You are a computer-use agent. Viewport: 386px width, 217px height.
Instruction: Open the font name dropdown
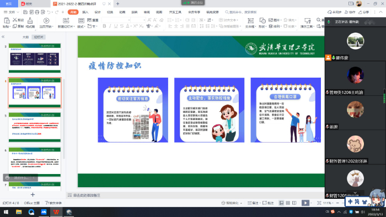pyautogui.click(x=128, y=20)
